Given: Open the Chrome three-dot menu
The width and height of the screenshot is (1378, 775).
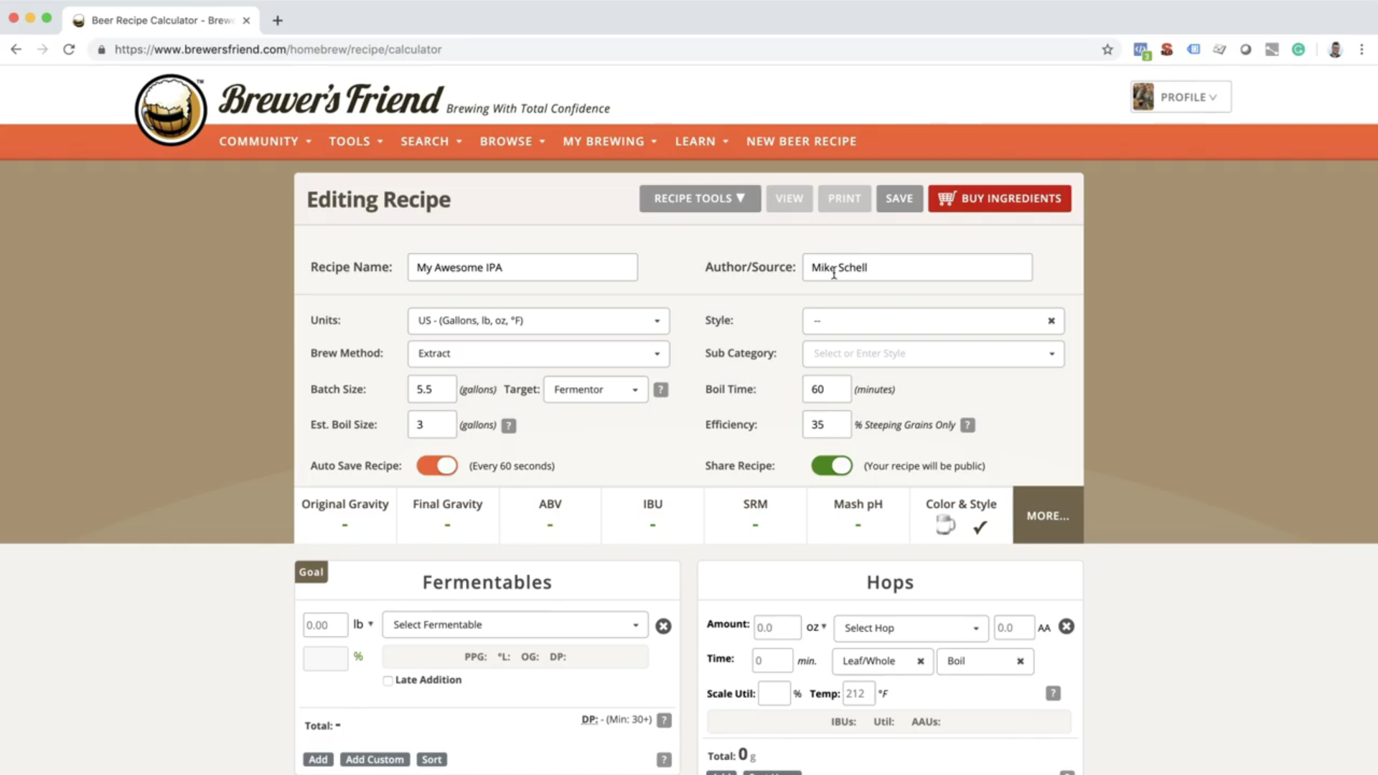Looking at the screenshot, I should (1361, 50).
